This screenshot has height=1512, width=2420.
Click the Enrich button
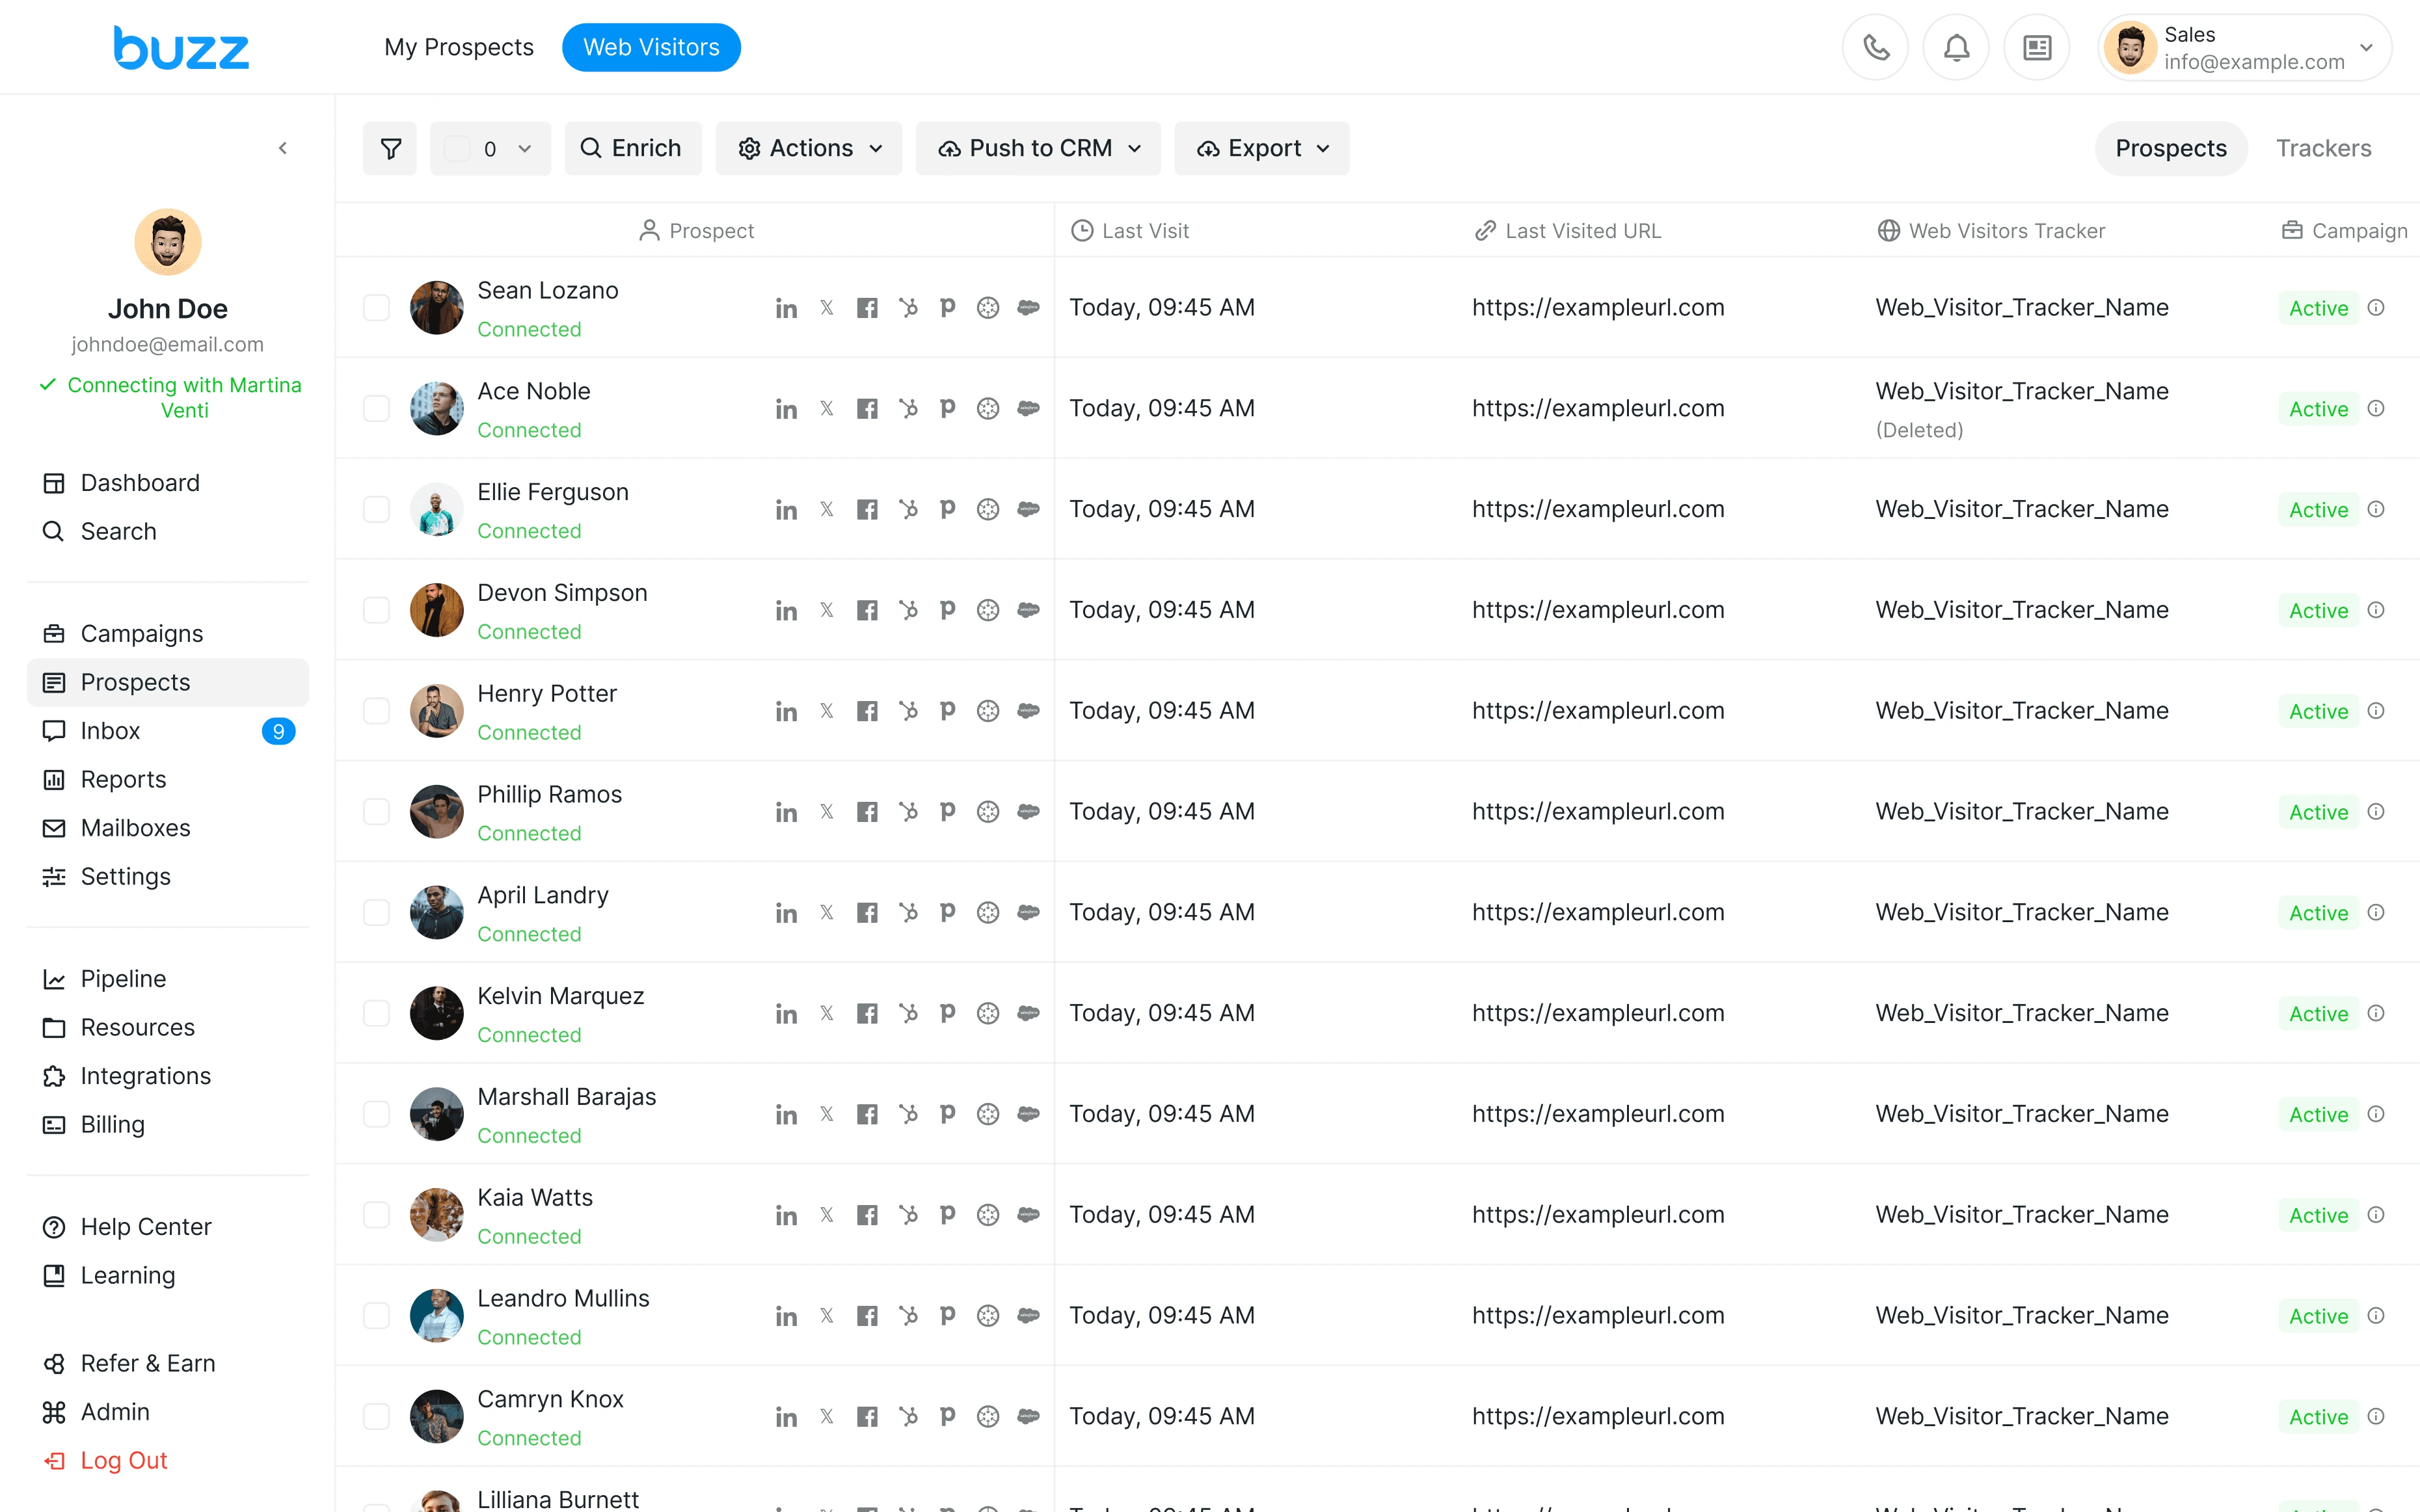[633, 148]
